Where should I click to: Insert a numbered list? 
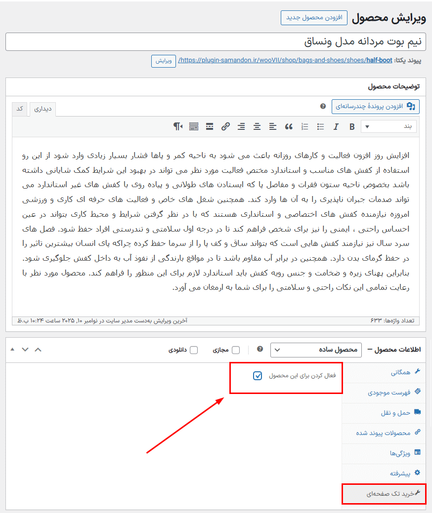[304, 127]
